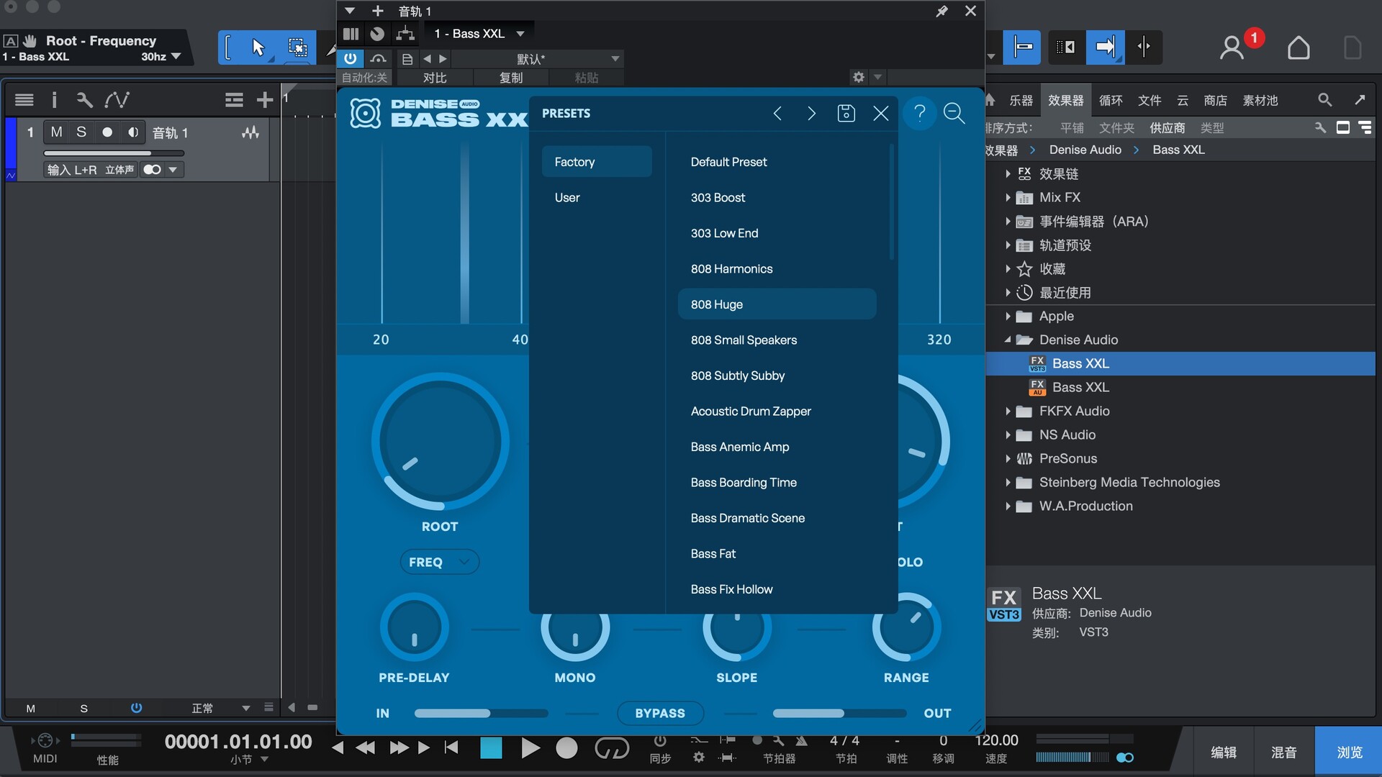This screenshot has height=777, width=1382.
Task: Open the FREQ mode dropdown
Action: 439,562
